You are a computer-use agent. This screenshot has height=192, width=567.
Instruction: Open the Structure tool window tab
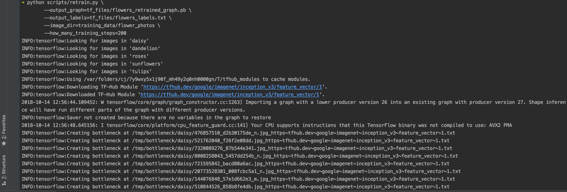(x=4, y=167)
